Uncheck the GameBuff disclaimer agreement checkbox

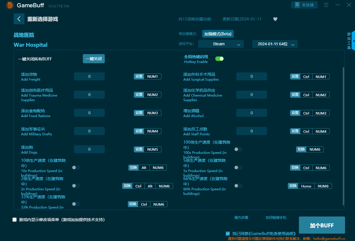228,234
